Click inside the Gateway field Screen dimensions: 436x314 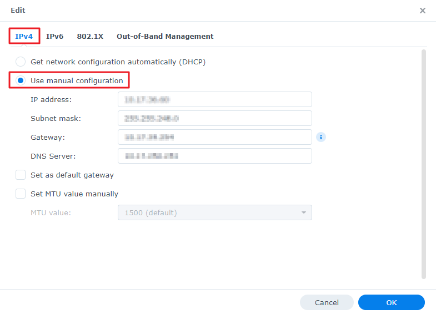[214, 137]
